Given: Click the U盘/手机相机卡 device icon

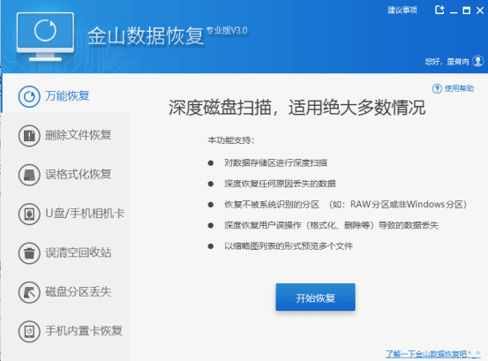Looking at the screenshot, I should coord(29,214).
